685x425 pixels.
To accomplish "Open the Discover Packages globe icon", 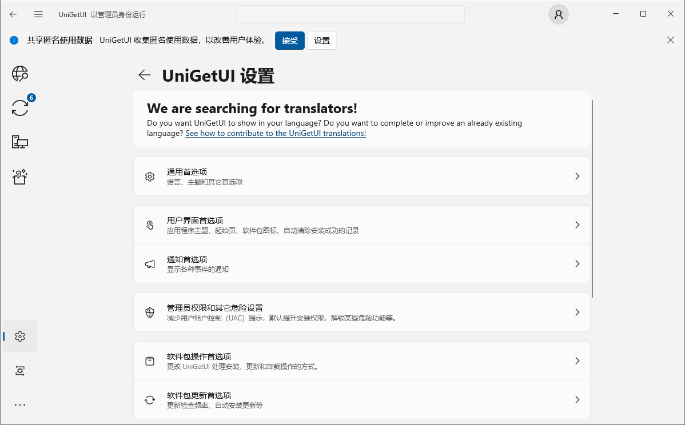I will pos(20,73).
